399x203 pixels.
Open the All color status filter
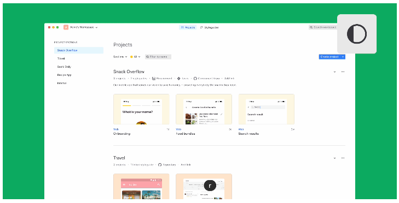[135, 57]
